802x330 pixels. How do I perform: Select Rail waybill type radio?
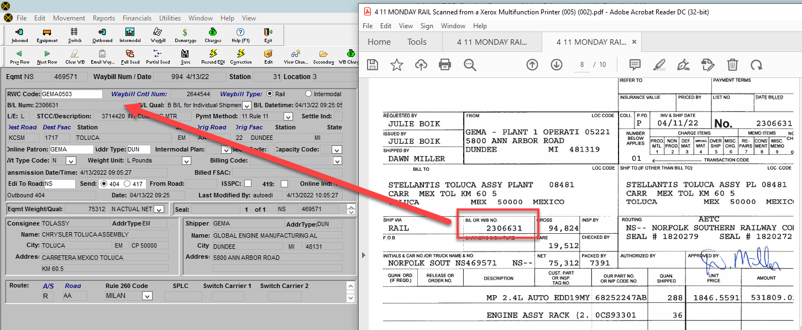(x=270, y=94)
